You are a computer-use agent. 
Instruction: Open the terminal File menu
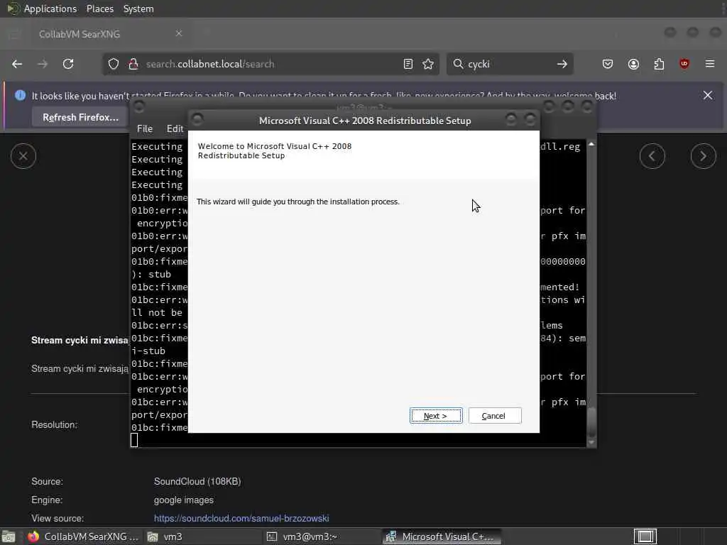[145, 129]
